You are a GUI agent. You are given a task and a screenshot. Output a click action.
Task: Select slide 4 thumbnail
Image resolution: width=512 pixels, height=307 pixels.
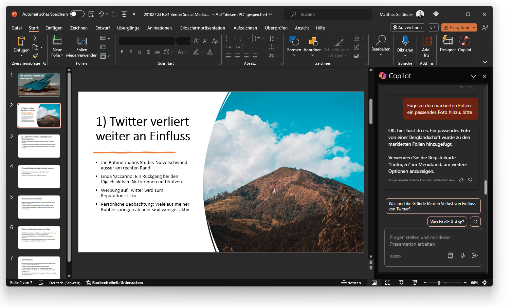(39, 177)
